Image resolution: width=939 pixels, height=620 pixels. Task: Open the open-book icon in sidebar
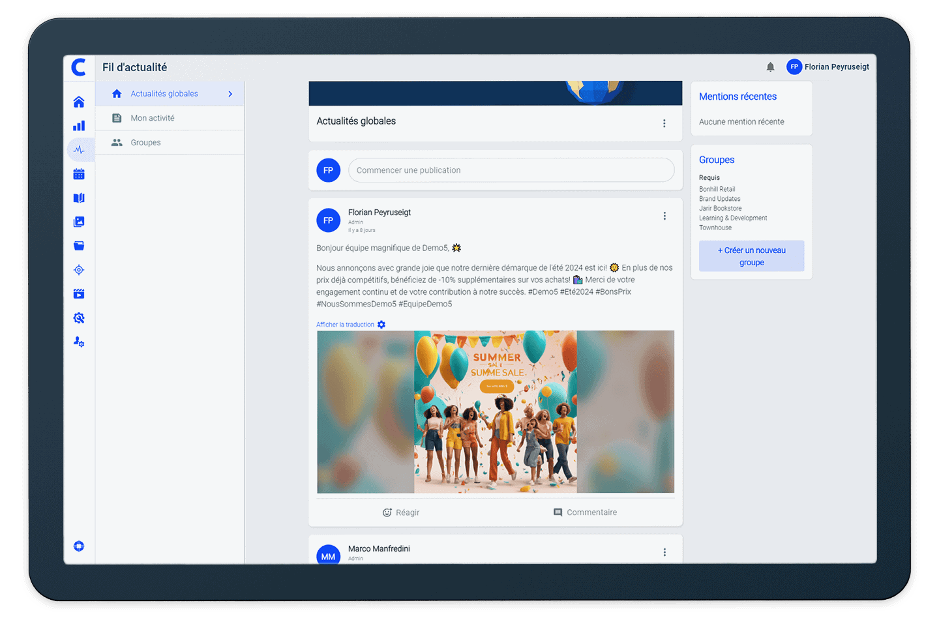[x=79, y=198]
